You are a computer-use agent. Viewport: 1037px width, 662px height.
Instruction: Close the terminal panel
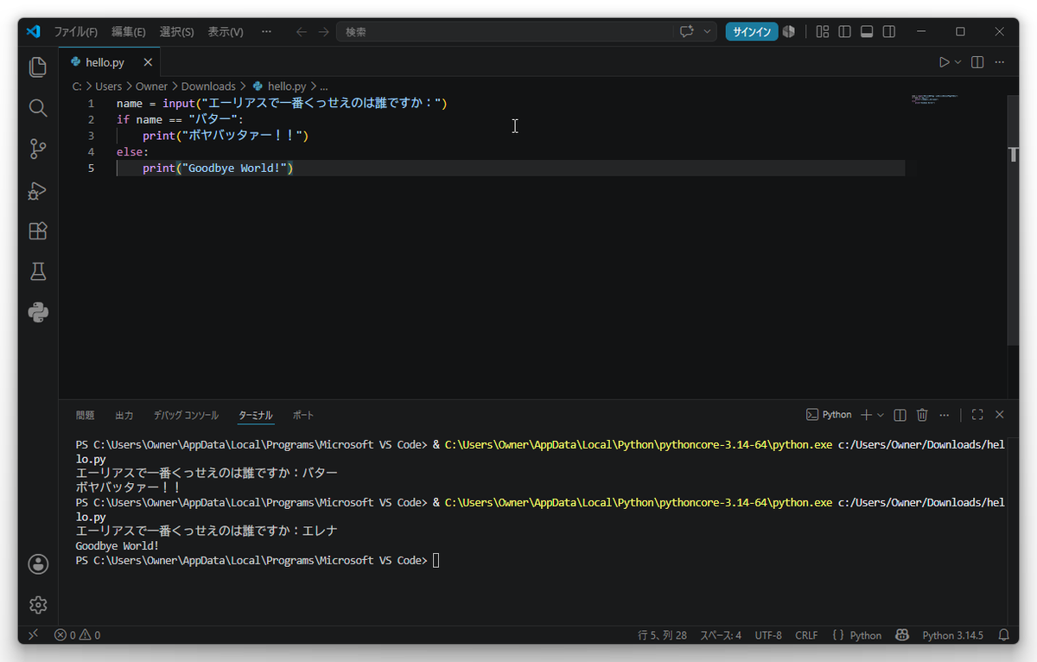click(x=1000, y=415)
